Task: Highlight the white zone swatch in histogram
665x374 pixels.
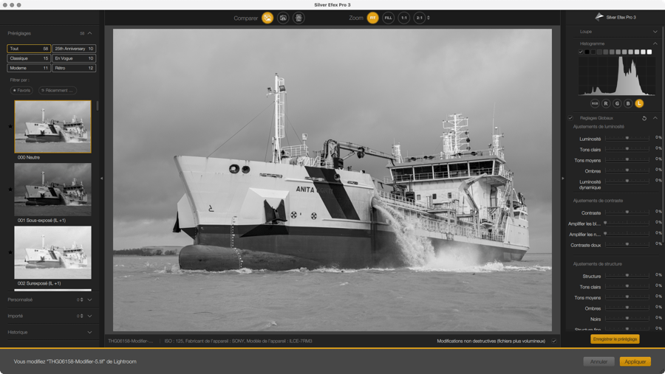Action: pyautogui.click(x=649, y=52)
